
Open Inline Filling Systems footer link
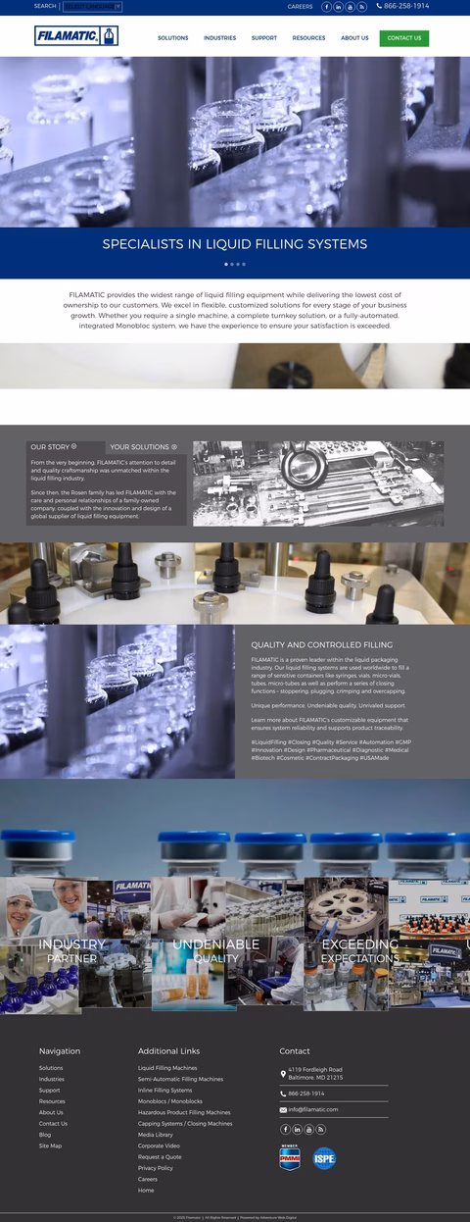(x=164, y=1091)
